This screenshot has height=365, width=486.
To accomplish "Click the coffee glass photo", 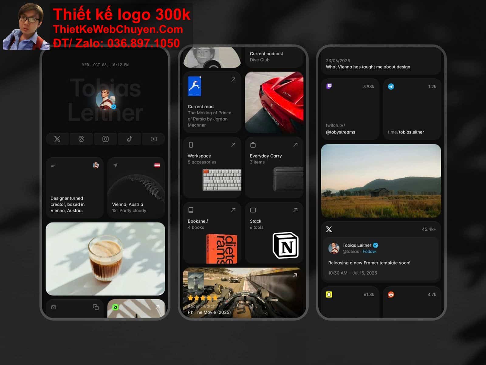I will (105, 259).
